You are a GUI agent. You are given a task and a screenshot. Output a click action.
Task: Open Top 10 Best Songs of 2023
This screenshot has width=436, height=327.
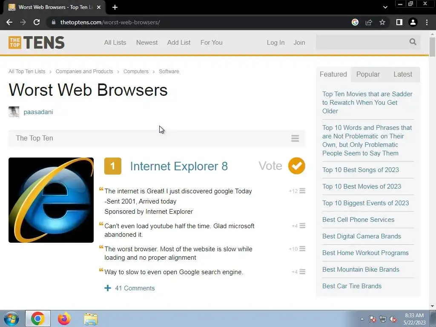pos(361,169)
